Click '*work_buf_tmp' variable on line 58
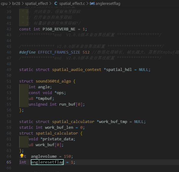This screenshot has height=172, width=179. (x=112, y=122)
